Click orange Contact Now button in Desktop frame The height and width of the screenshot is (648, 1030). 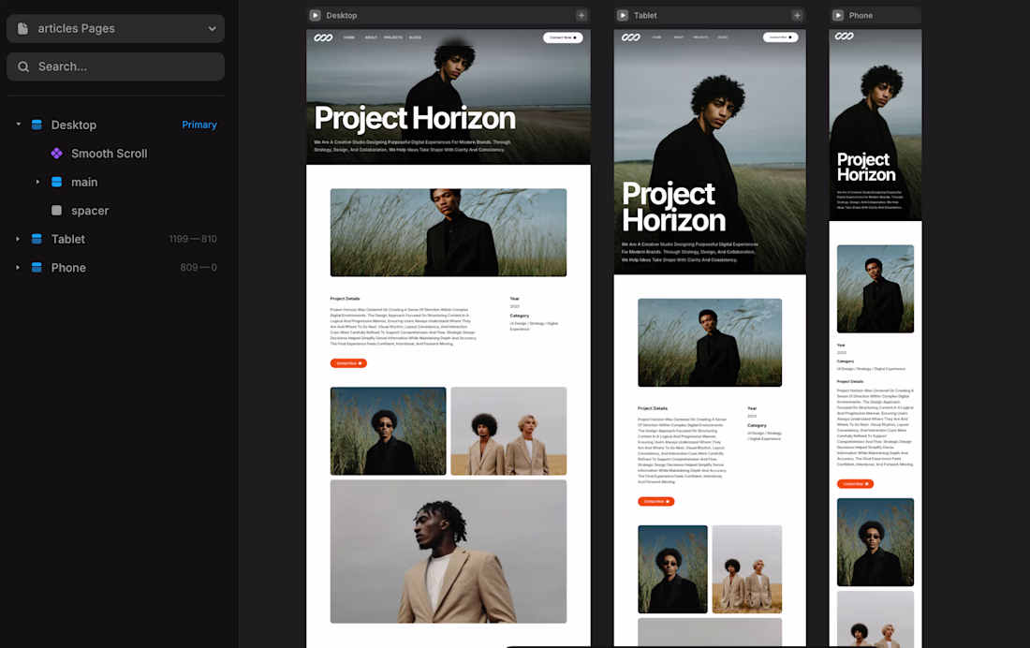click(348, 363)
